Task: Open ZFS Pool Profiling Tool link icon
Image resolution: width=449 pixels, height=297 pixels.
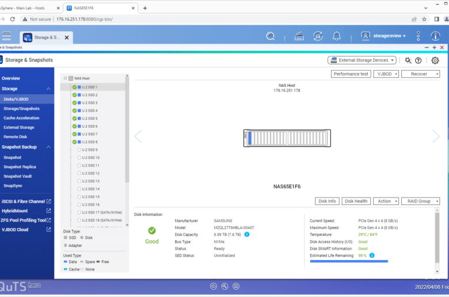Action: 49,220
